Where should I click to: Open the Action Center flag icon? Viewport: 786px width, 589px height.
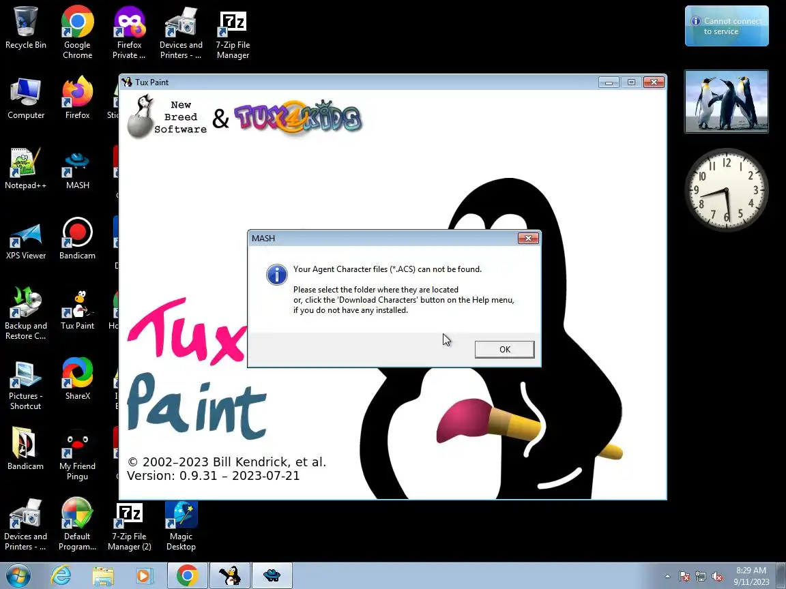click(x=684, y=577)
